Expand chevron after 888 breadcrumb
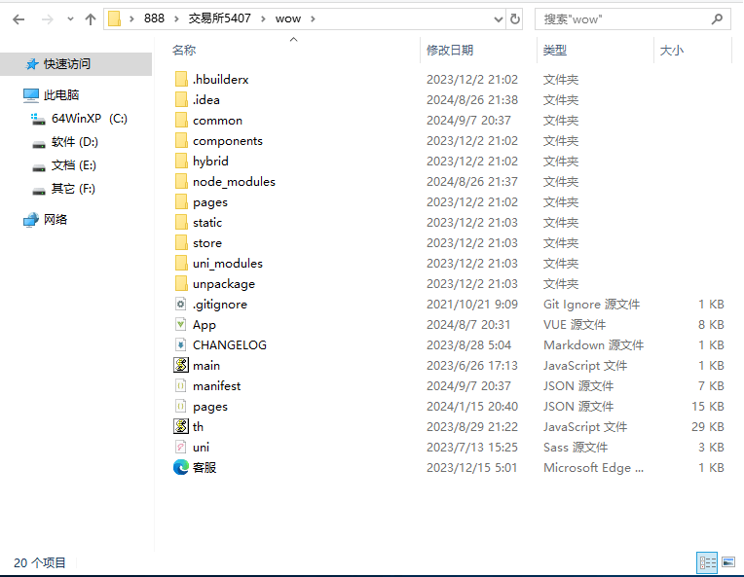Screen dimensions: 744x577 point(176,18)
